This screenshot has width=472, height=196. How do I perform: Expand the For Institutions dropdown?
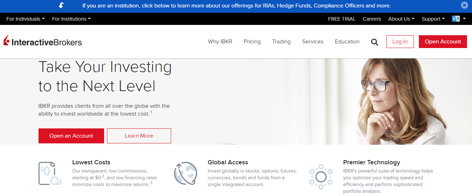pos(71,19)
